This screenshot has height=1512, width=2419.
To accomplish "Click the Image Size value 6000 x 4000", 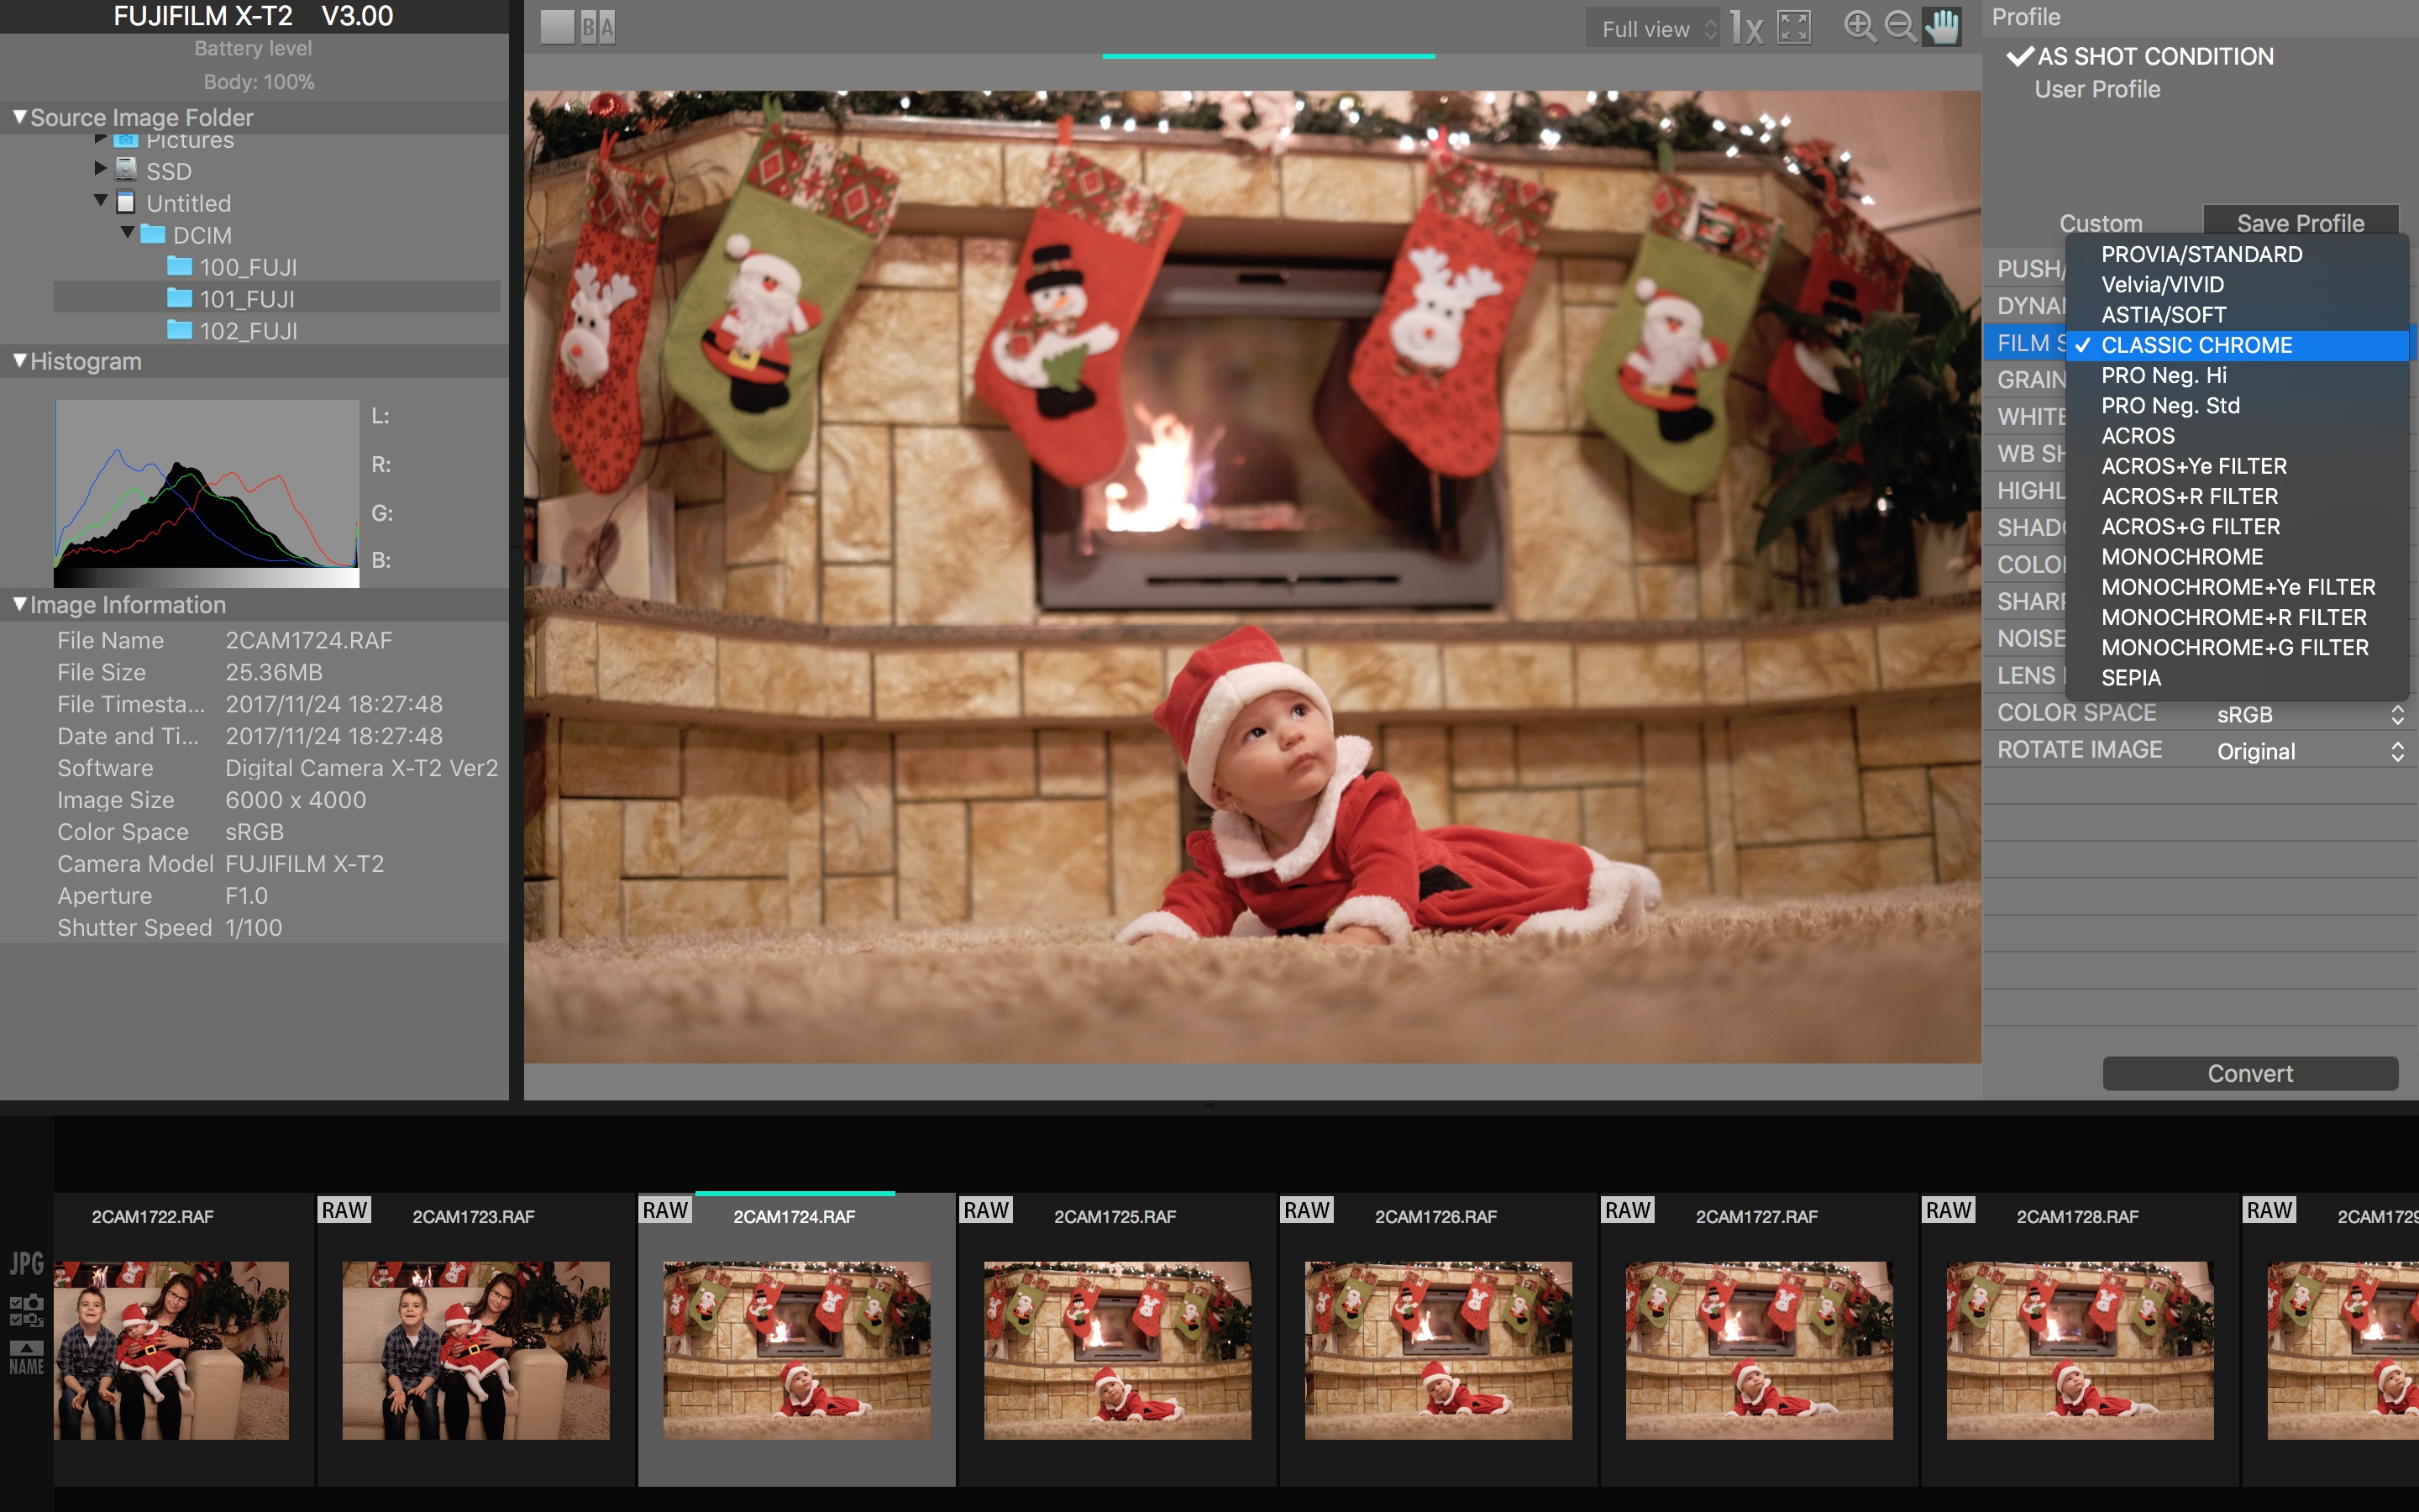I will [296, 800].
